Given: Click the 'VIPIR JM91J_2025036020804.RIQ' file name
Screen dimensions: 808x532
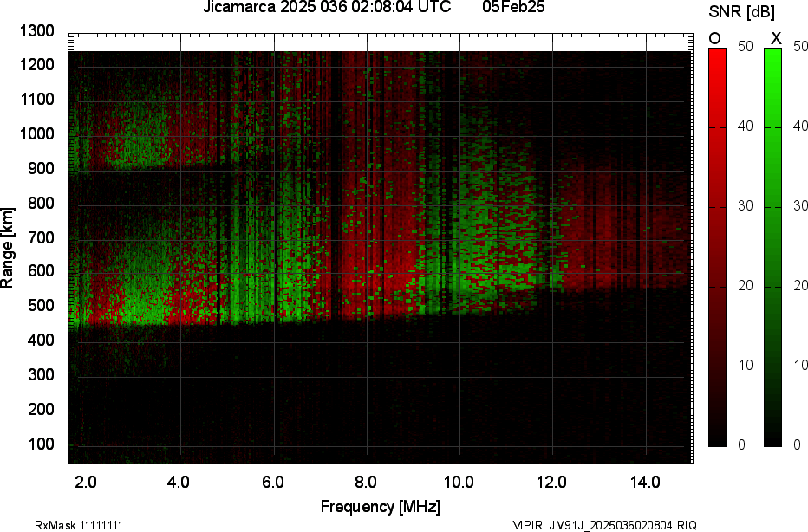Looking at the screenshot, I should [604, 525].
